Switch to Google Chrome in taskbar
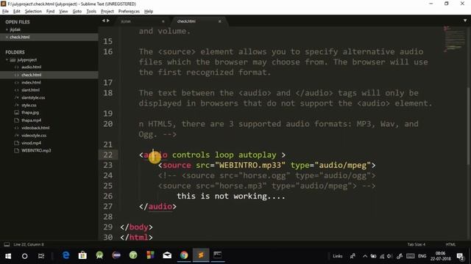Image resolution: width=471 pixels, height=264 pixels. [x=184, y=255]
